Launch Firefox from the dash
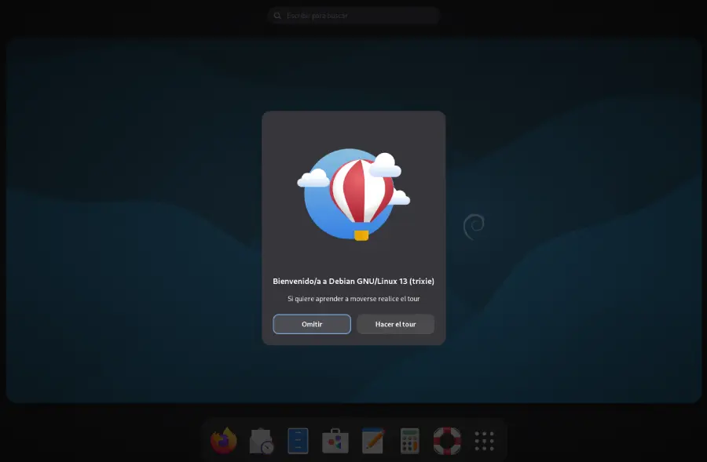707x462 pixels. (x=224, y=441)
